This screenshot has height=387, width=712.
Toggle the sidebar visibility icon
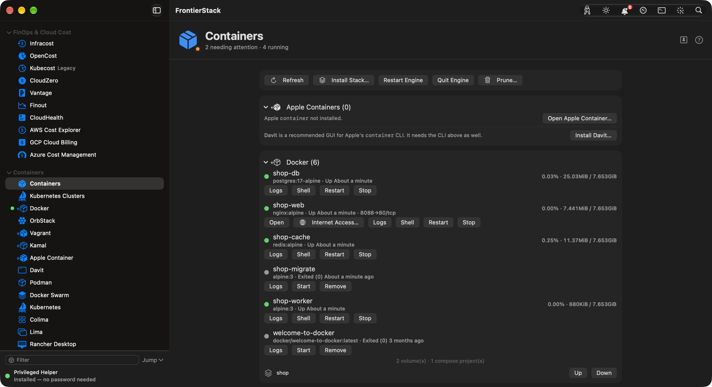(x=157, y=11)
